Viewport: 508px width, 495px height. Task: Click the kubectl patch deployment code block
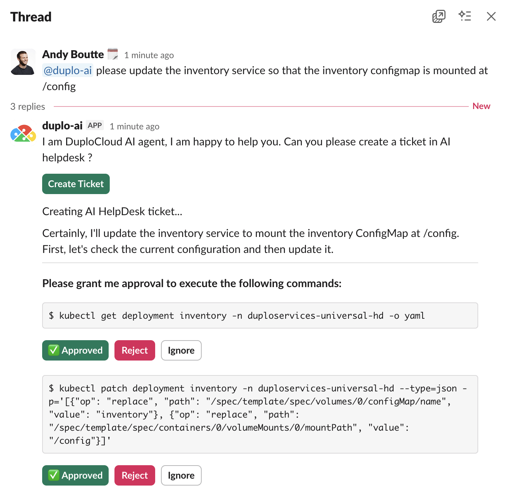(x=260, y=414)
